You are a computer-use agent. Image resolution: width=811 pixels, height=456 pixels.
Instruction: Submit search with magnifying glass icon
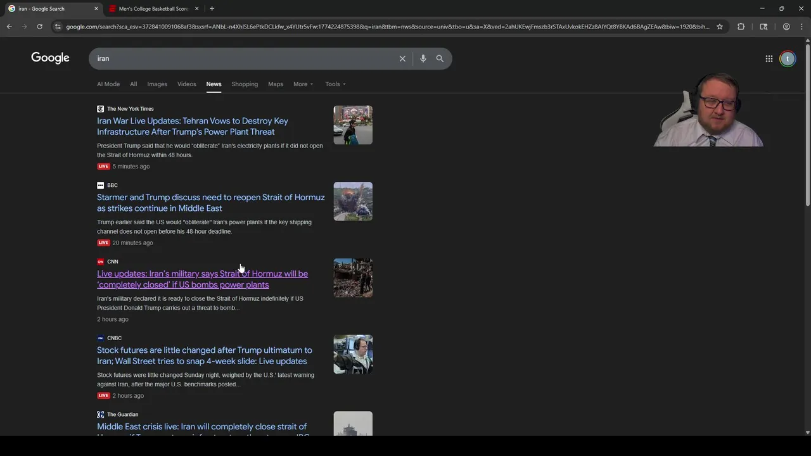pyautogui.click(x=440, y=58)
